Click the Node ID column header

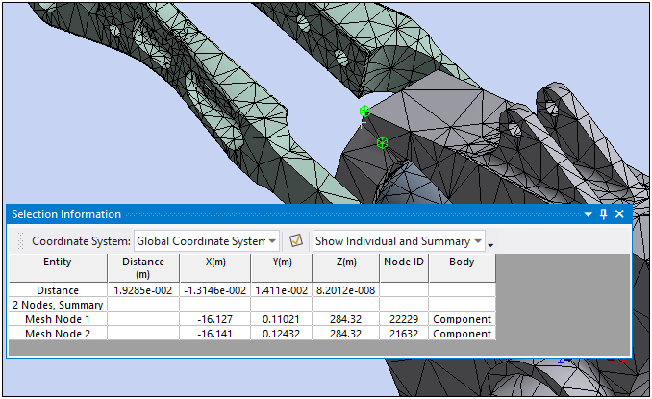point(404,267)
